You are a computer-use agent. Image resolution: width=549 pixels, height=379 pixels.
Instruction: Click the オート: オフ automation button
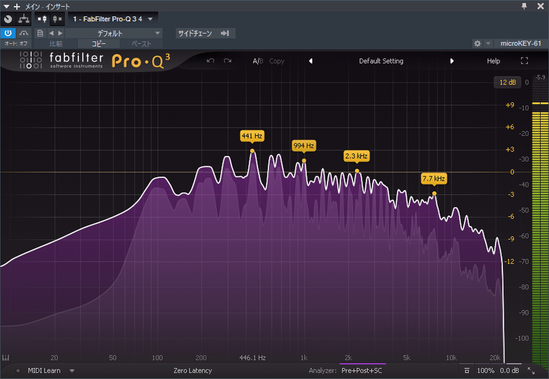coord(16,44)
